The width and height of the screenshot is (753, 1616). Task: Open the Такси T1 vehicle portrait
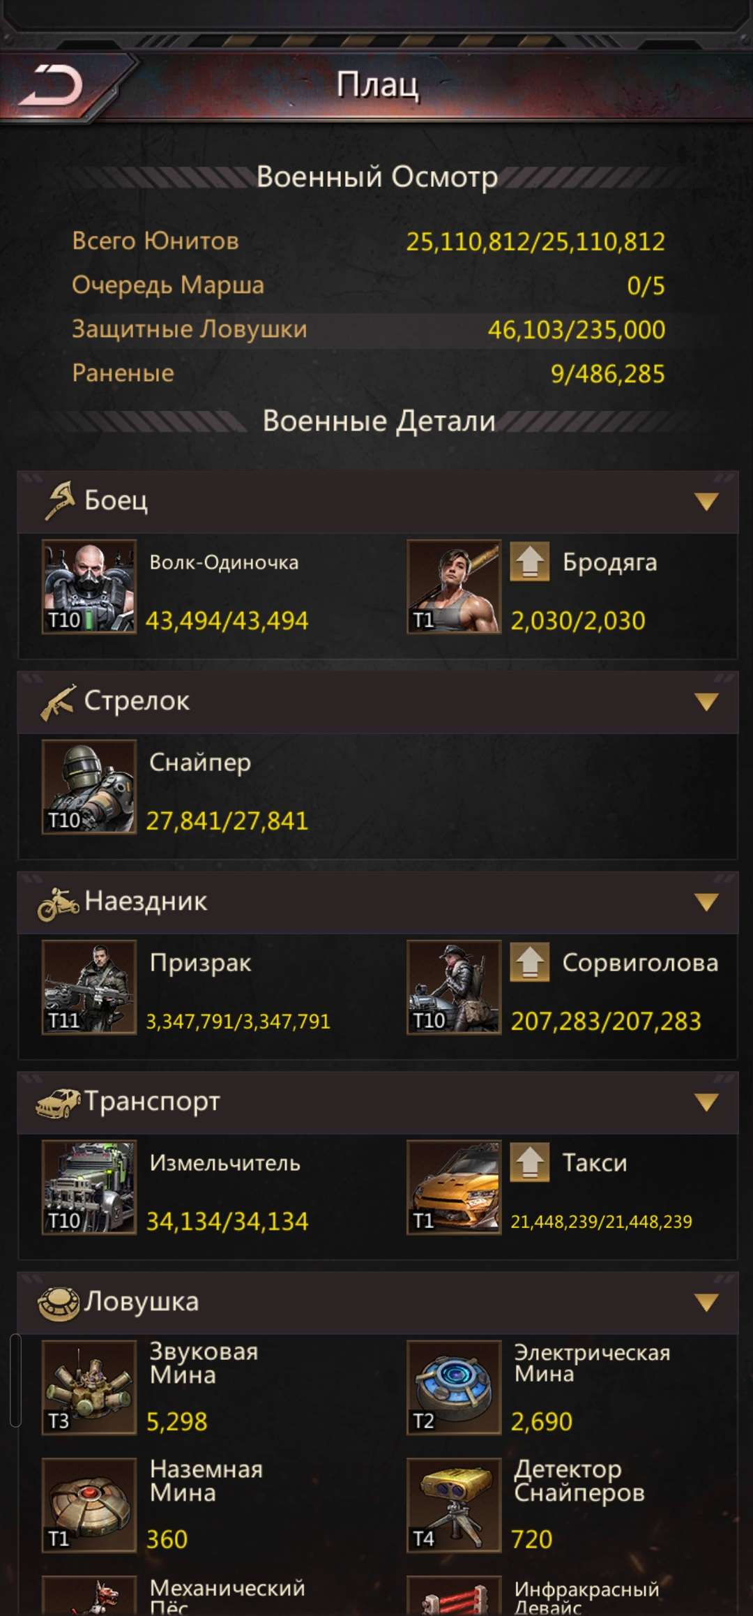[454, 1188]
